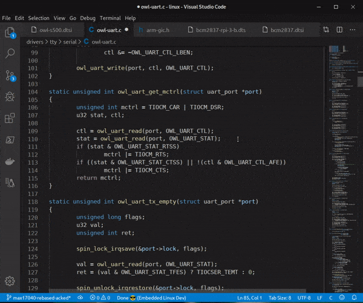363x303 pixels.
Task: Click OWL_UART_CTL_LBEN on line 99
Action: [160, 53]
